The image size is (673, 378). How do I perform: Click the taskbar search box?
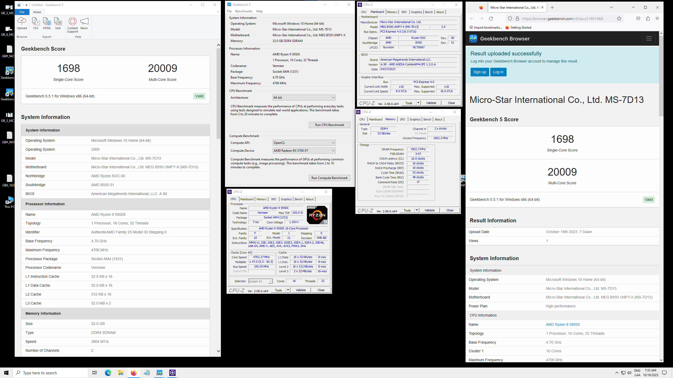coord(50,373)
